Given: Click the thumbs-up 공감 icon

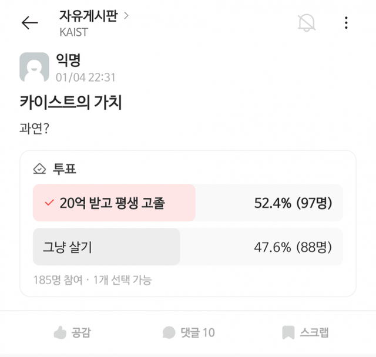Looking at the screenshot, I should pyautogui.click(x=59, y=332).
